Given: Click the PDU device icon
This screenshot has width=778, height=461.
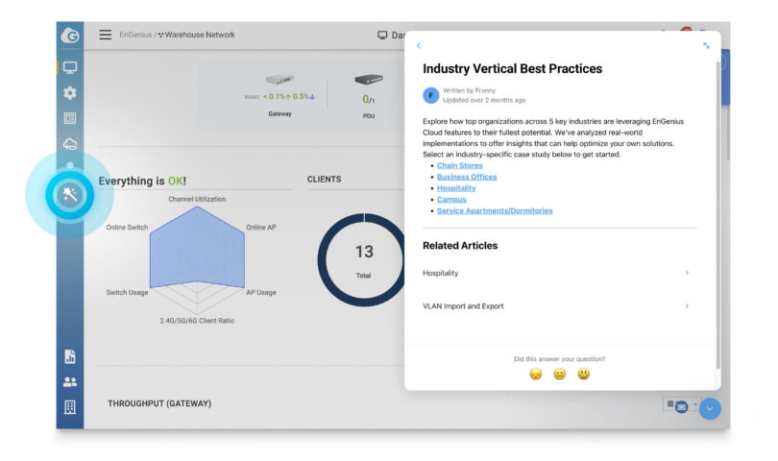Looking at the screenshot, I should 369,79.
